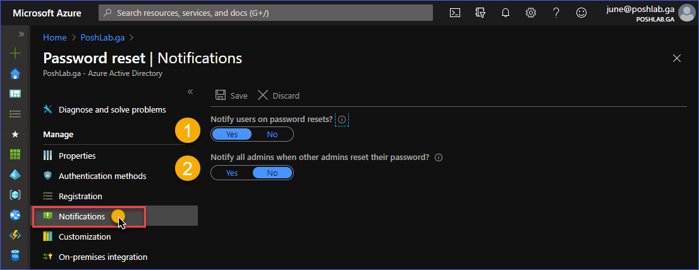Open Resource groups cube icon
The width and height of the screenshot is (699, 270).
tap(15, 195)
